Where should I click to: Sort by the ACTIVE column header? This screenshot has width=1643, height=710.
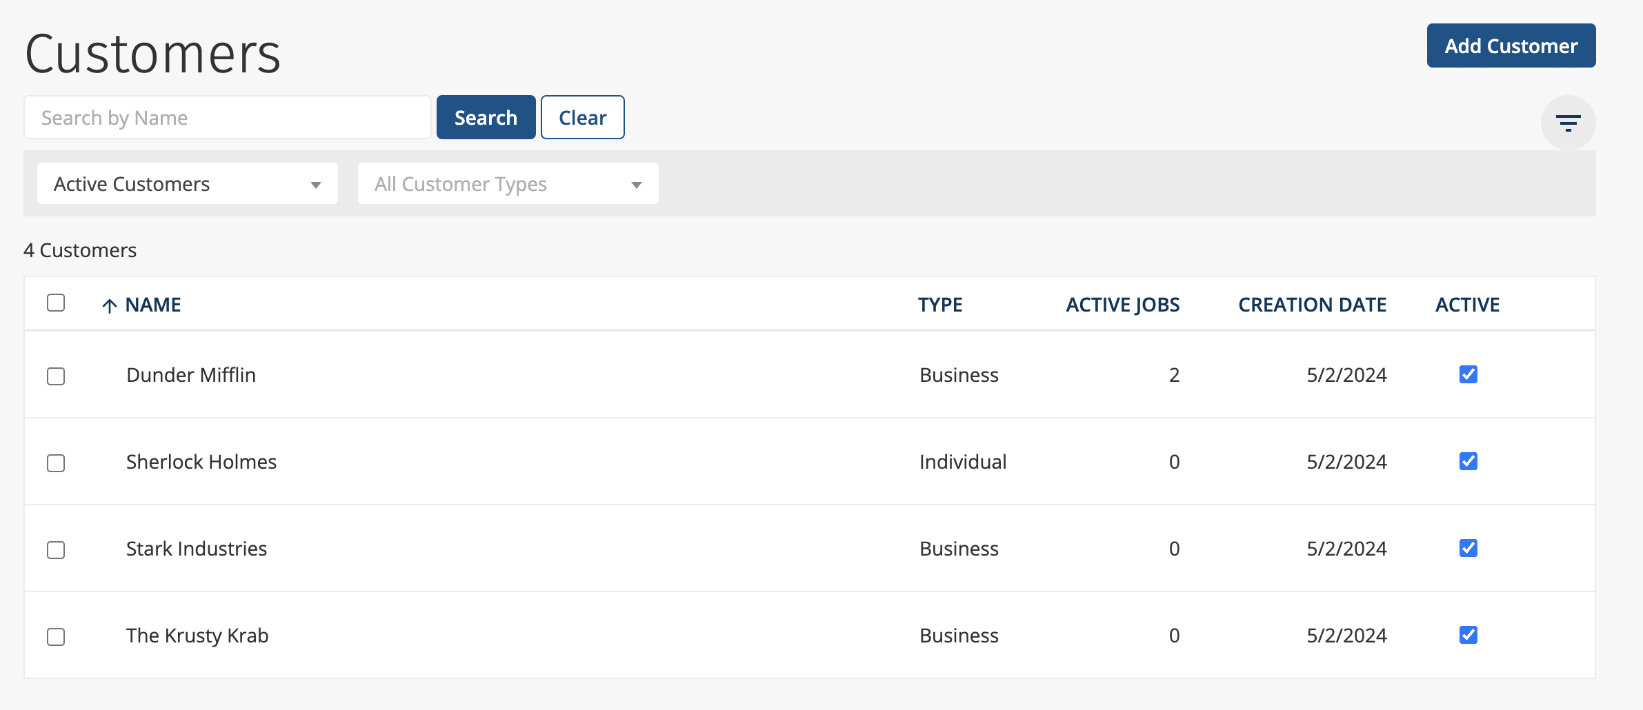pyautogui.click(x=1468, y=305)
